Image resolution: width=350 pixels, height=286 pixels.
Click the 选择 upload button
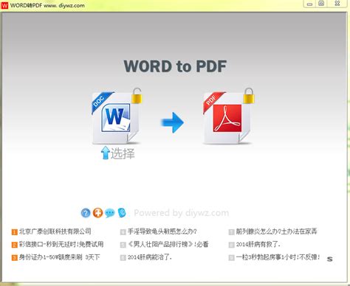118,153
